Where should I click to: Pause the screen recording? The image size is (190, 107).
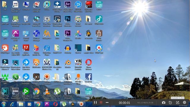click(x=95, y=103)
